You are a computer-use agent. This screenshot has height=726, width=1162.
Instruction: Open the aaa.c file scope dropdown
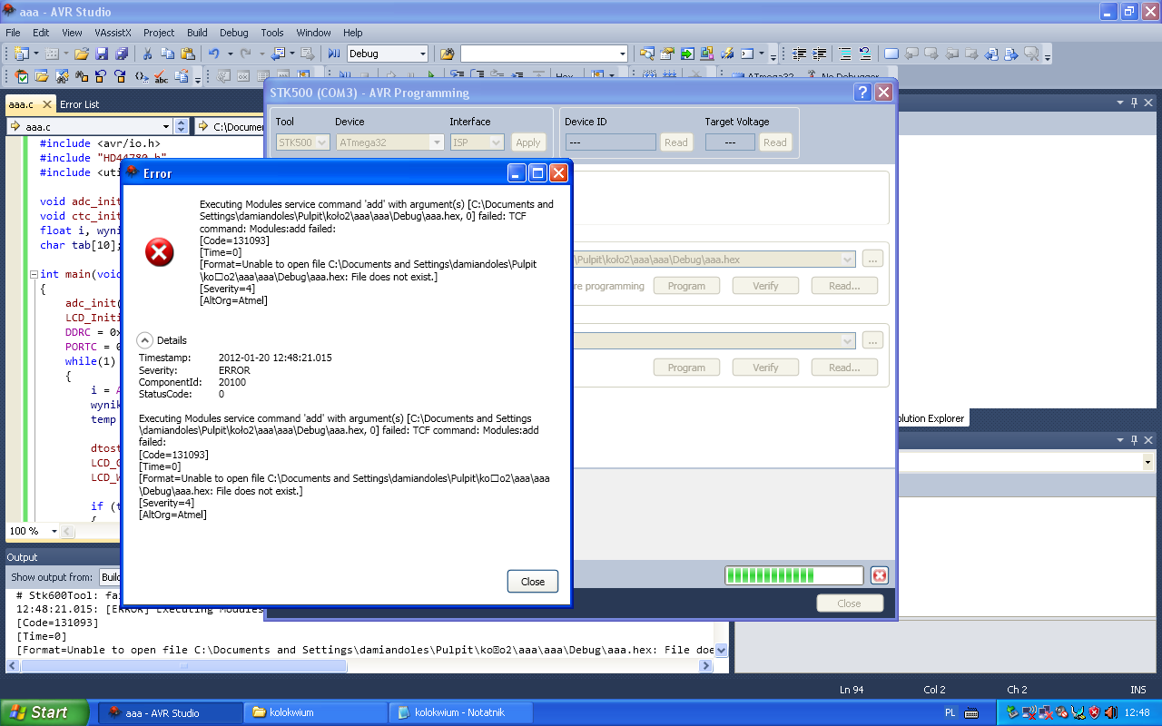point(166,127)
